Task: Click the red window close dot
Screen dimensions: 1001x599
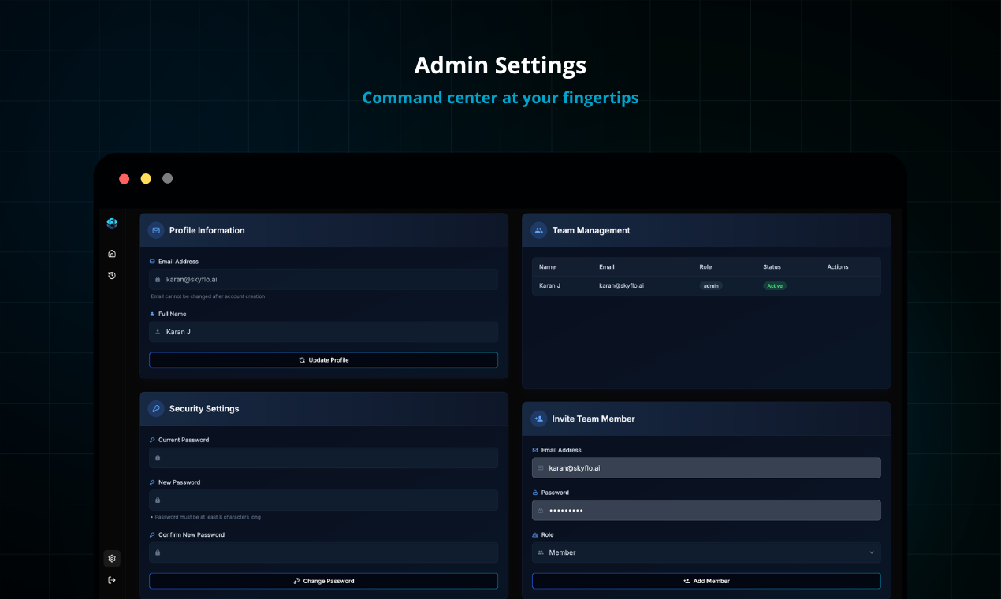Action: click(125, 179)
